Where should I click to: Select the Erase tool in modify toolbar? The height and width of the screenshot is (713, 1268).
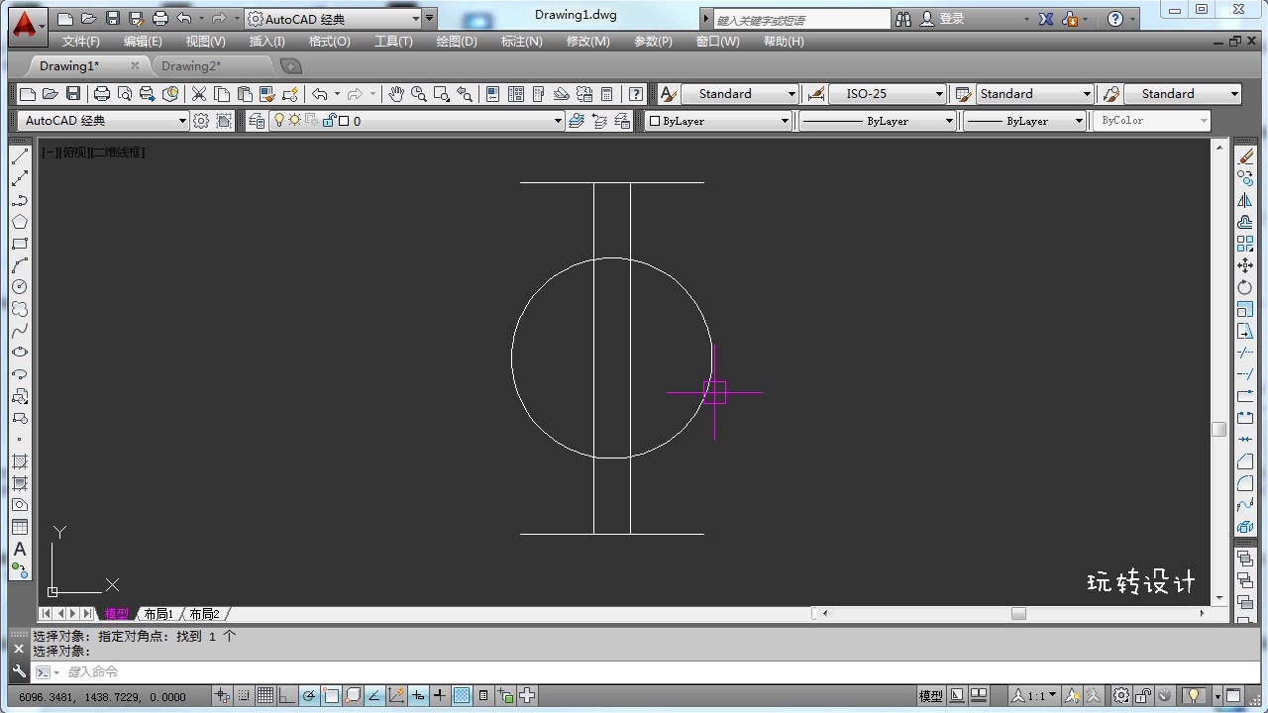pyautogui.click(x=1245, y=156)
